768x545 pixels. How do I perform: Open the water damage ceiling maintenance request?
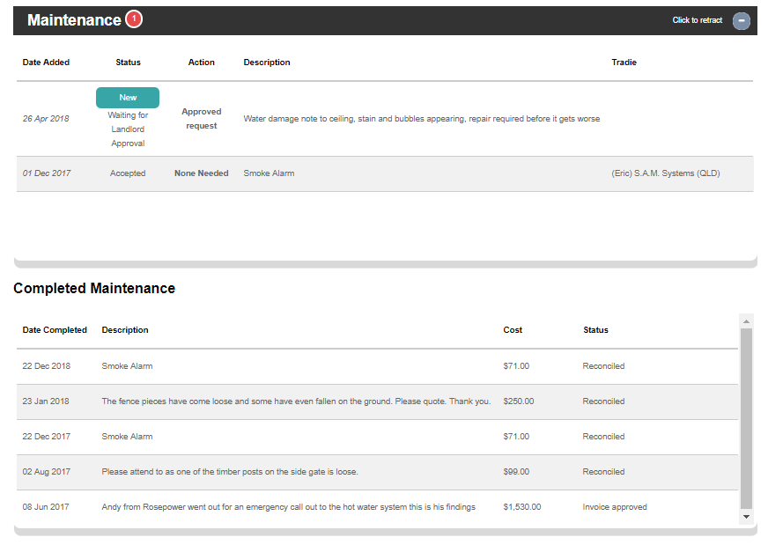click(421, 119)
